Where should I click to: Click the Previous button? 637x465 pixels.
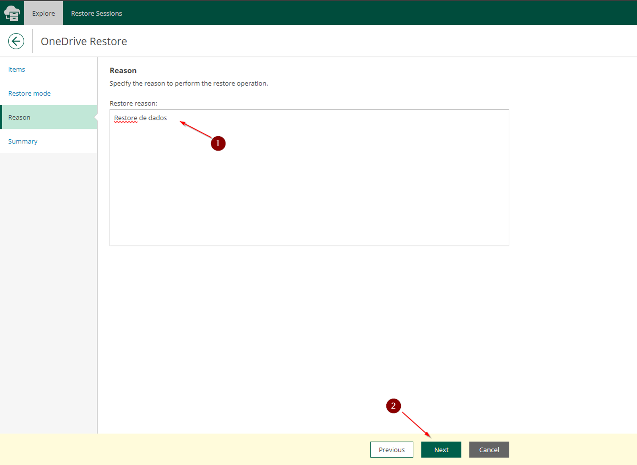pos(392,450)
